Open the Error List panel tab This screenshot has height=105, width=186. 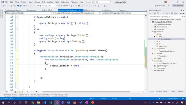click(7, 95)
